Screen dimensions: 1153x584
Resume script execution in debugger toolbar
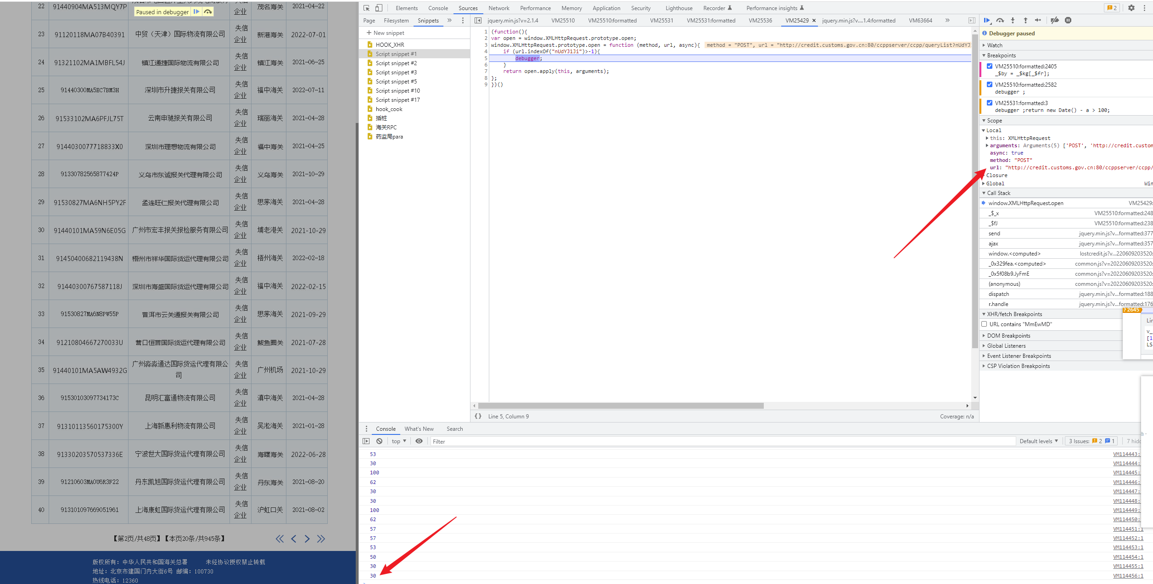tap(987, 20)
